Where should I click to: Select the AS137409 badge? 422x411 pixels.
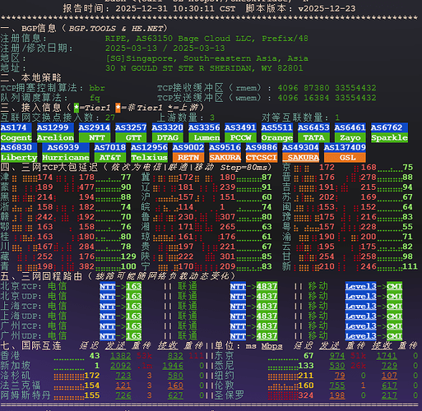pyautogui.click(x=345, y=148)
